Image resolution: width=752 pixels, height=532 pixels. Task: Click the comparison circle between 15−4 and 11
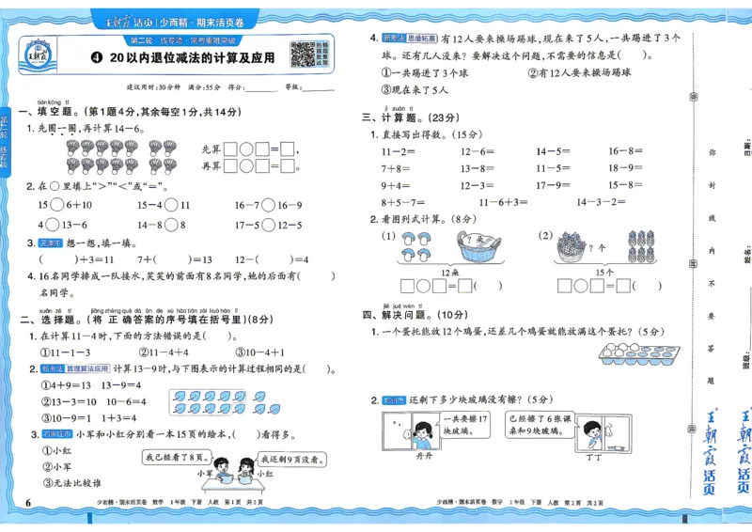click(x=171, y=205)
